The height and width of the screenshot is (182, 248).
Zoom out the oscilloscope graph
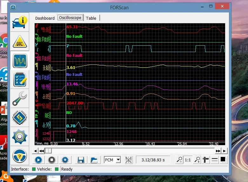(x=179, y=160)
